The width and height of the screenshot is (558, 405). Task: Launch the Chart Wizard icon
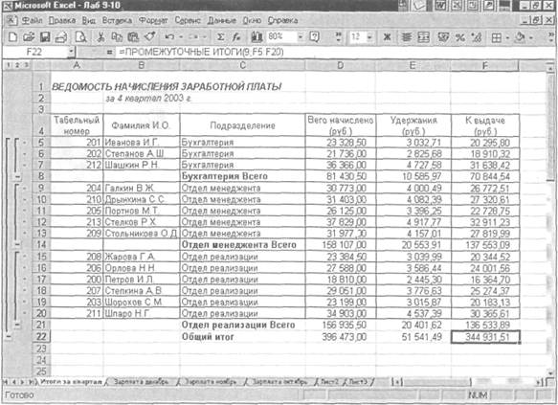[257, 36]
